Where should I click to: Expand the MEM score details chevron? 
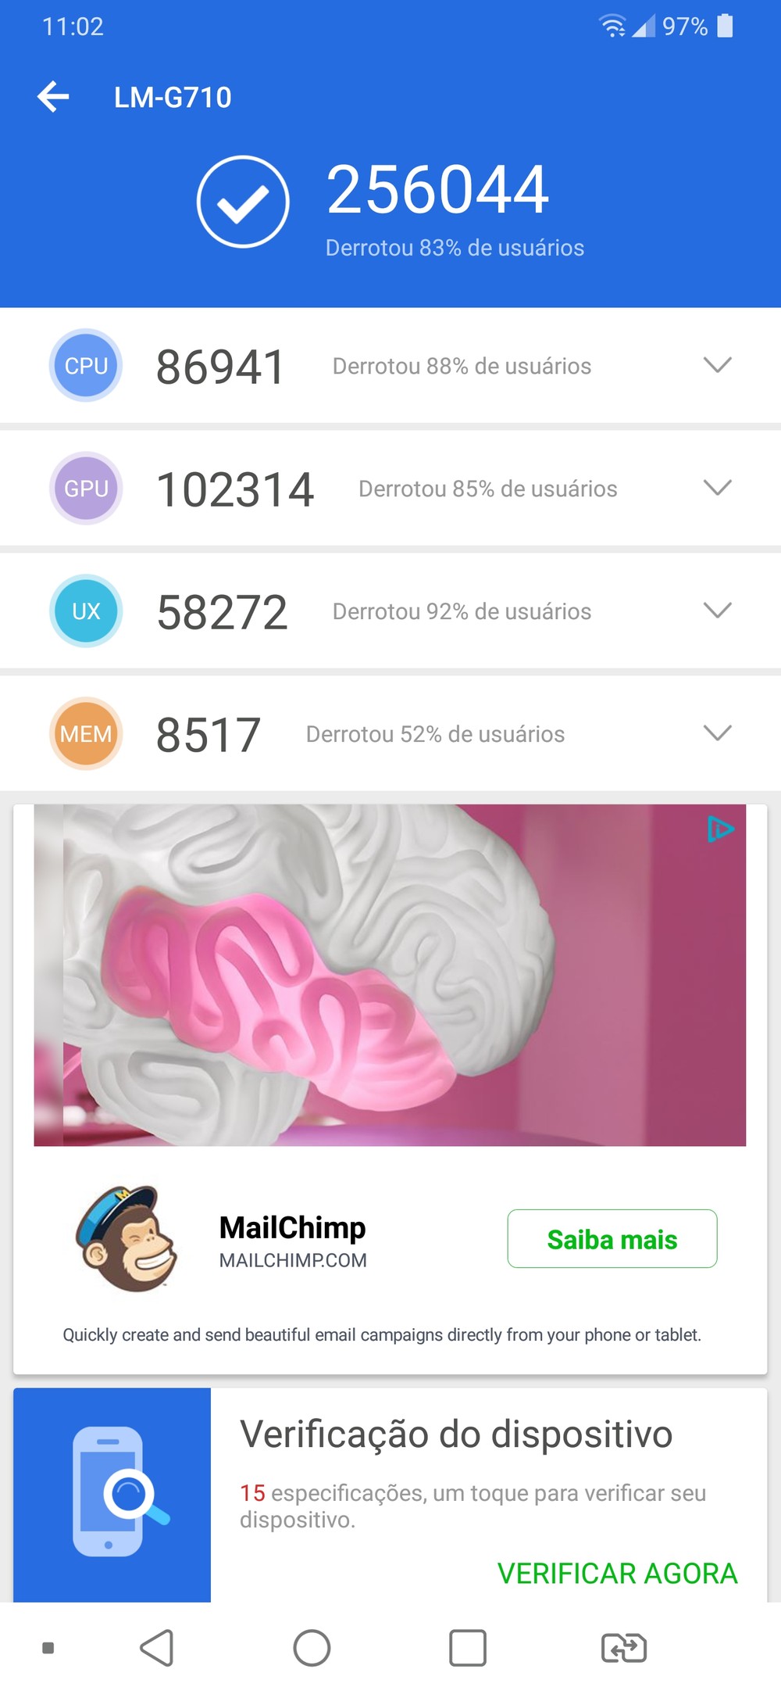[717, 733]
